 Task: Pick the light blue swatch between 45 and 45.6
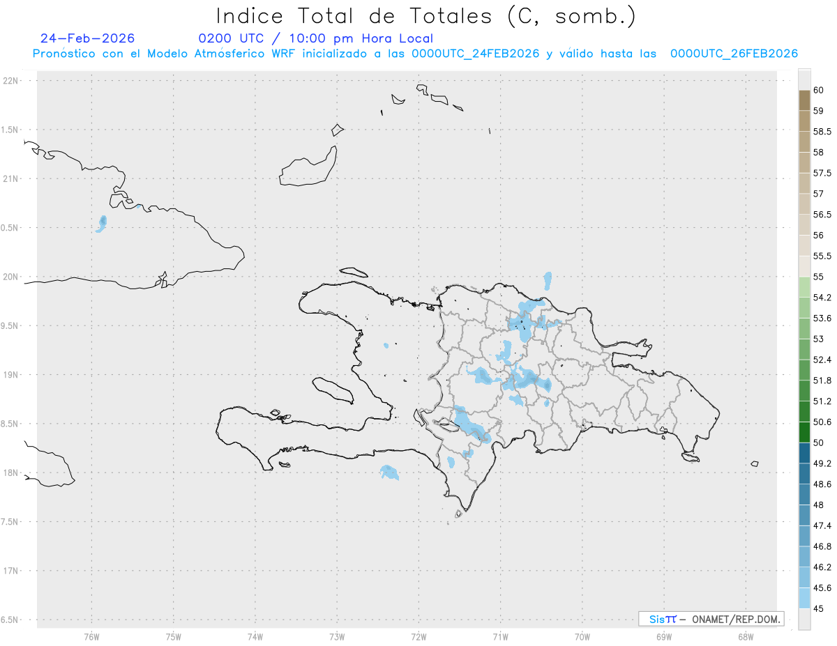(804, 598)
